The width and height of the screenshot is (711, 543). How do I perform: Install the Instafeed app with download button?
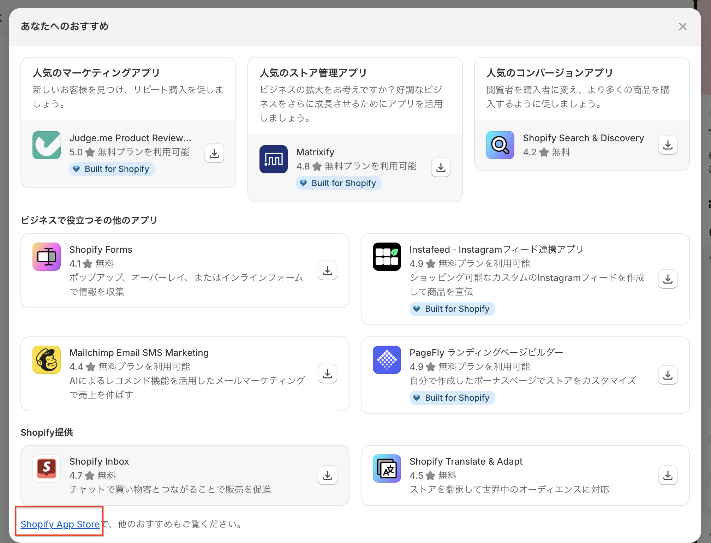click(668, 279)
